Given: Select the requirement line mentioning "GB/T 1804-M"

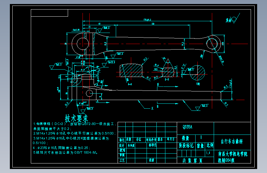Looking at the screenshot, I should pos(65,153).
